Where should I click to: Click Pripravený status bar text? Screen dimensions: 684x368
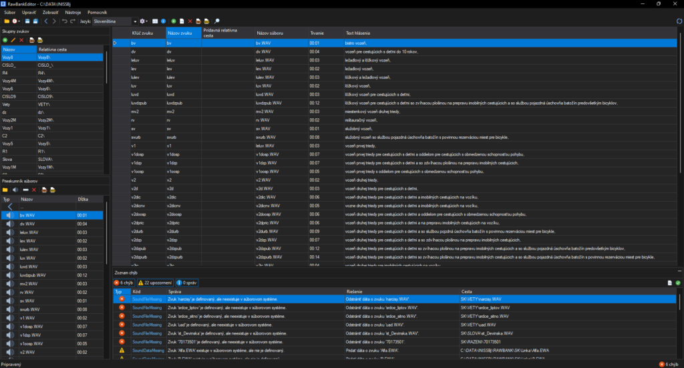[11, 365]
